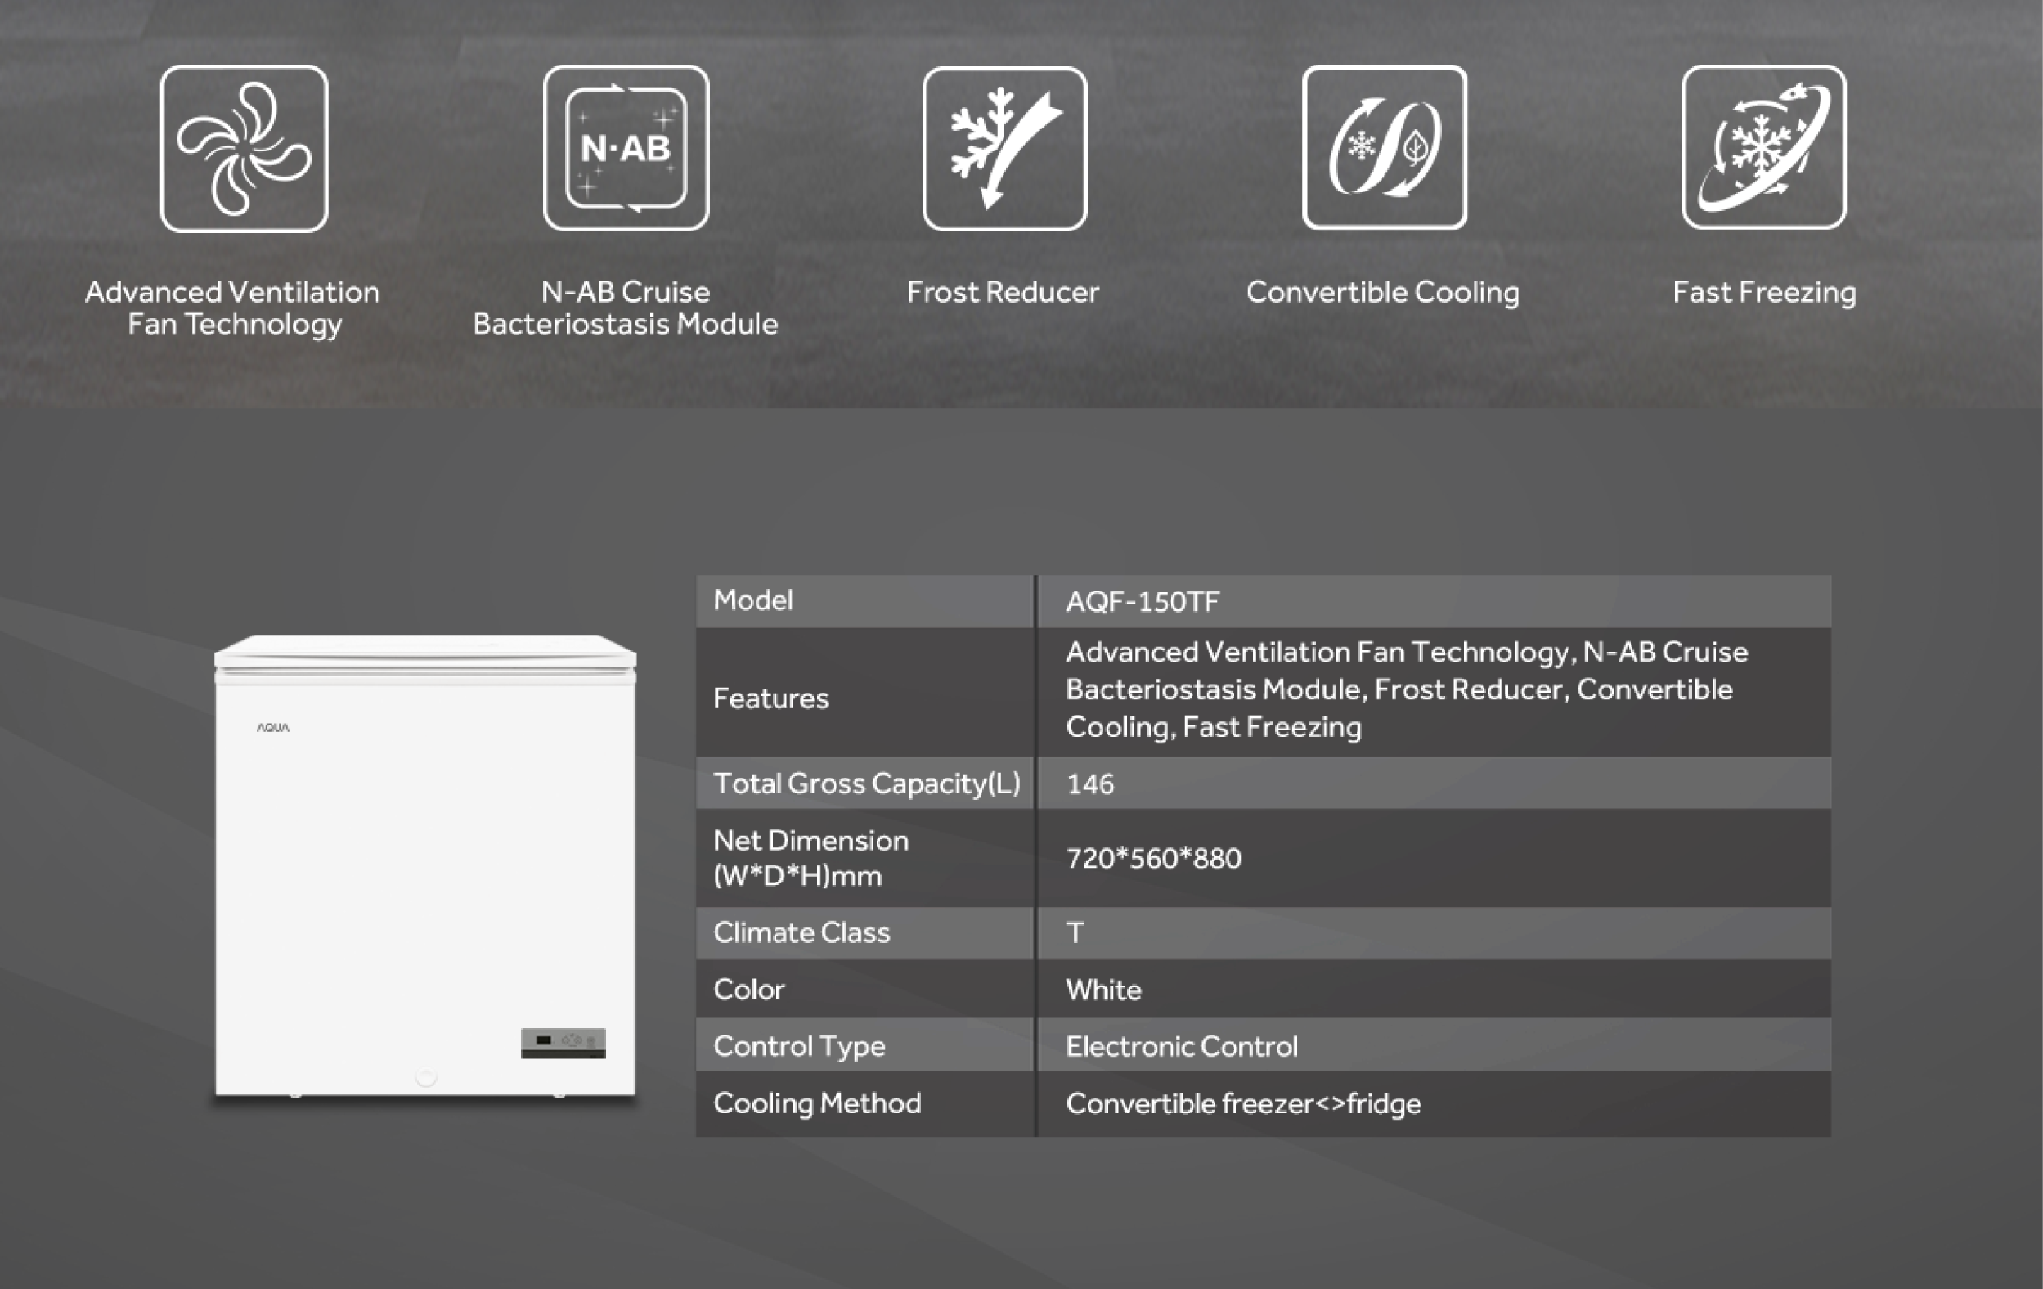Click the freezer's electronic control panel
The height and width of the screenshot is (1289, 2043).
click(x=564, y=1042)
